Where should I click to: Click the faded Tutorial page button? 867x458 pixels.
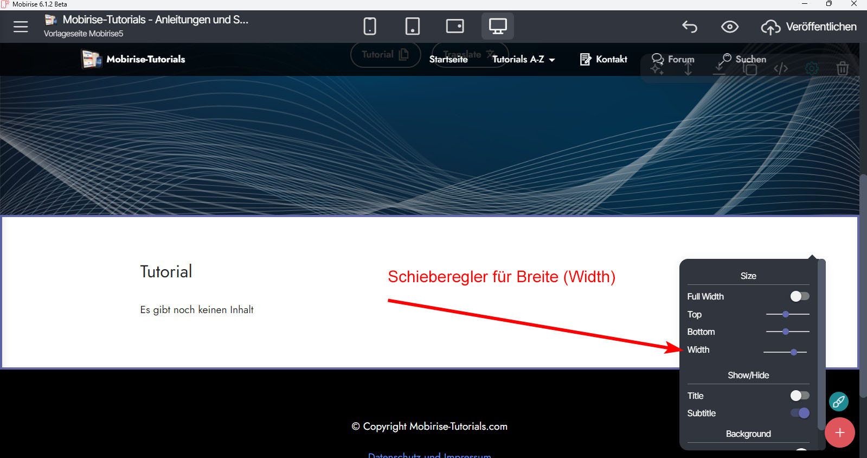point(386,55)
